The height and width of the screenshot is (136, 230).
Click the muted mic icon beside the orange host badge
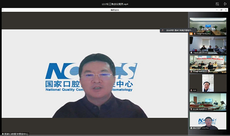[x=195, y=34]
